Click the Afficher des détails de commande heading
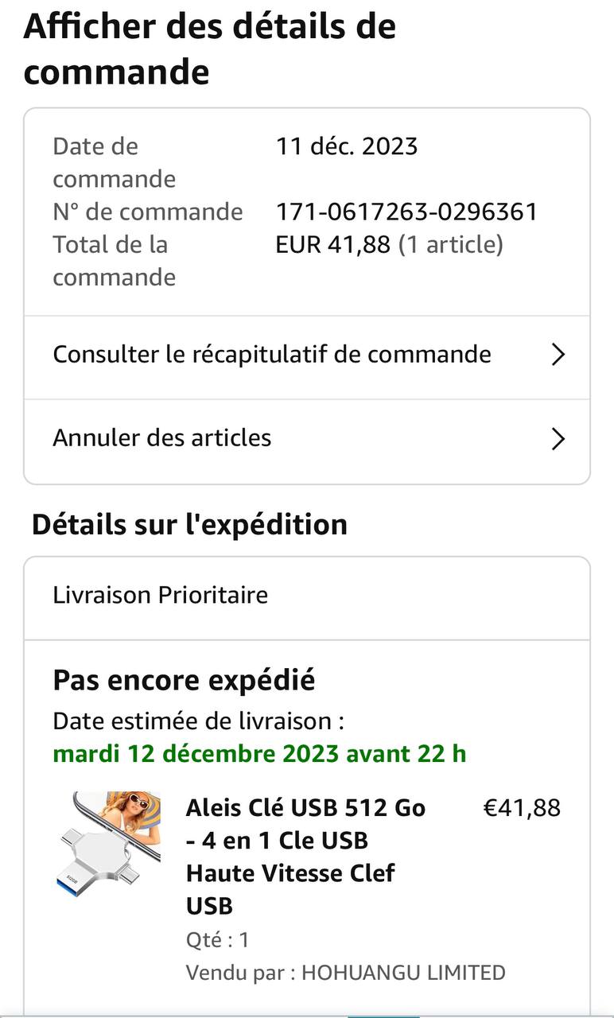The image size is (614, 1018). click(210, 49)
